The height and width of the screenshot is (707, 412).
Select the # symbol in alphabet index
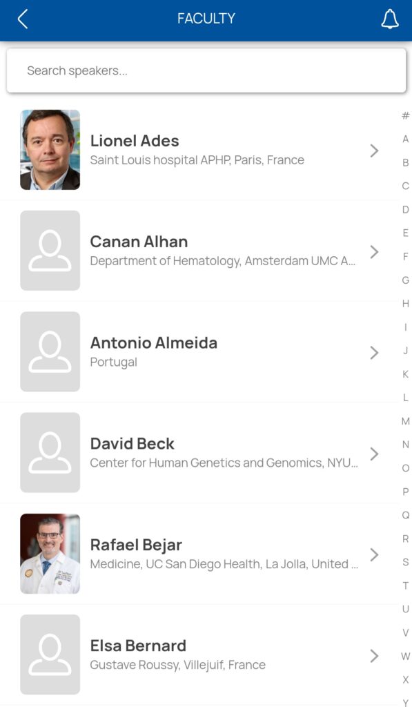[405, 115]
